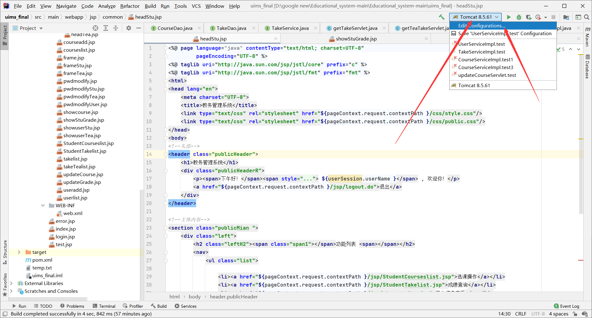The width and height of the screenshot is (592, 318).
Task: Click the TODO tool window button
Action: pyautogui.click(x=43, y=306)
